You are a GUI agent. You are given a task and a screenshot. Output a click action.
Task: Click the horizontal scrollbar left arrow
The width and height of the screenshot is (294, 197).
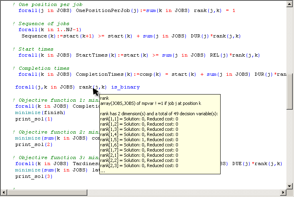4,193
